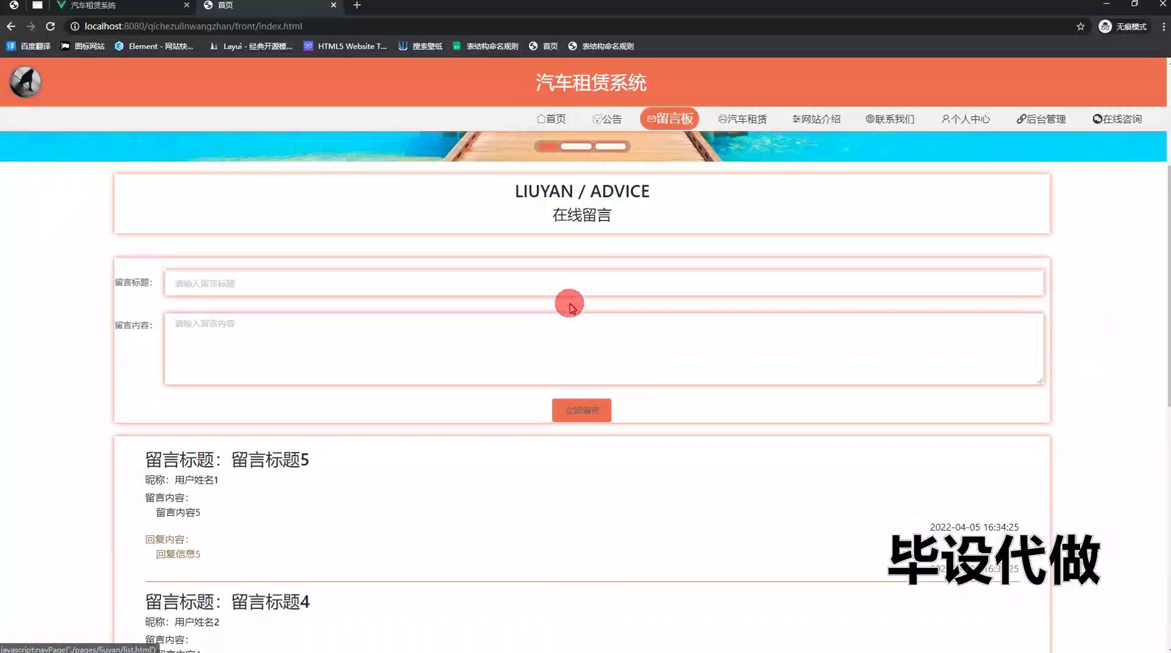This screenshot has height=653, width=1171.
Task: Reload the page with browser refresh icon
Action: click(x=51, y=26)
